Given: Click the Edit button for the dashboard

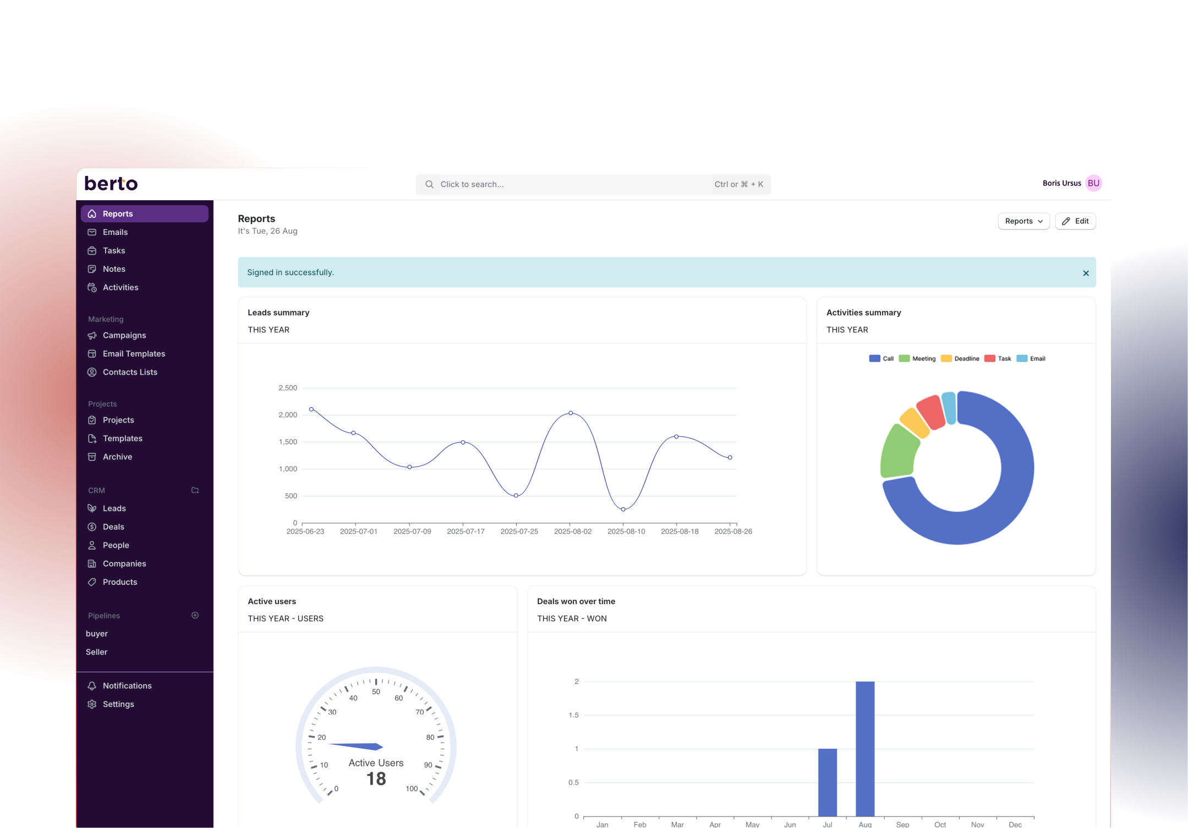Looking at the screenshot, I should pyautogui.click(x=1075, y=221).
